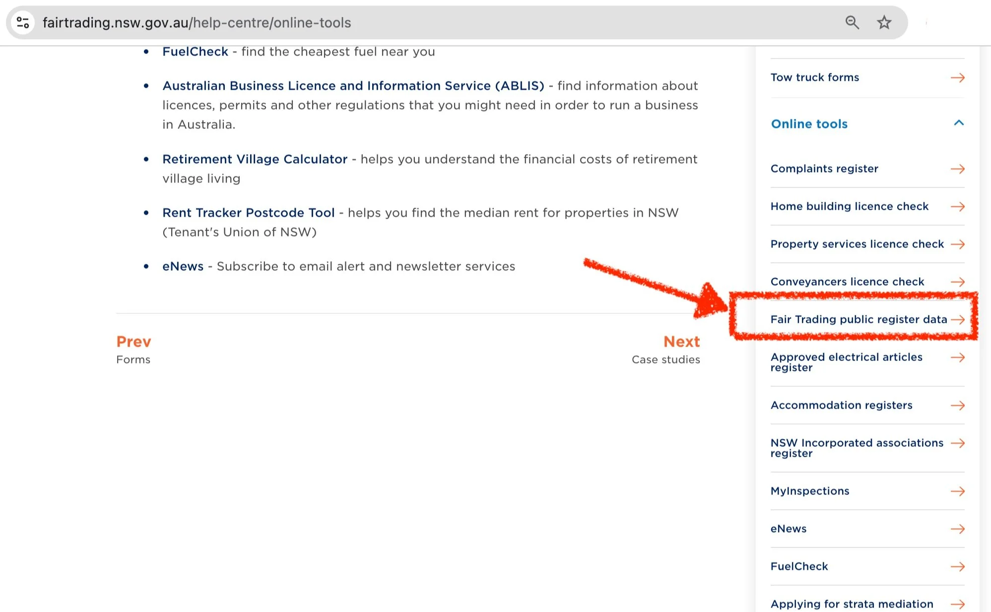Click arrow icon beside FuelCheck sidebar item

coord(957,567)
